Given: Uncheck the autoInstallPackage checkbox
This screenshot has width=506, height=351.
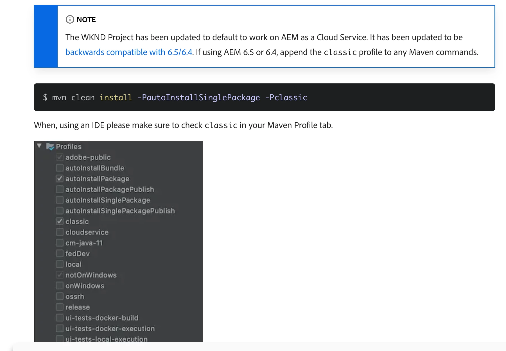Looking at the screenshot, I should click(60, 179).
